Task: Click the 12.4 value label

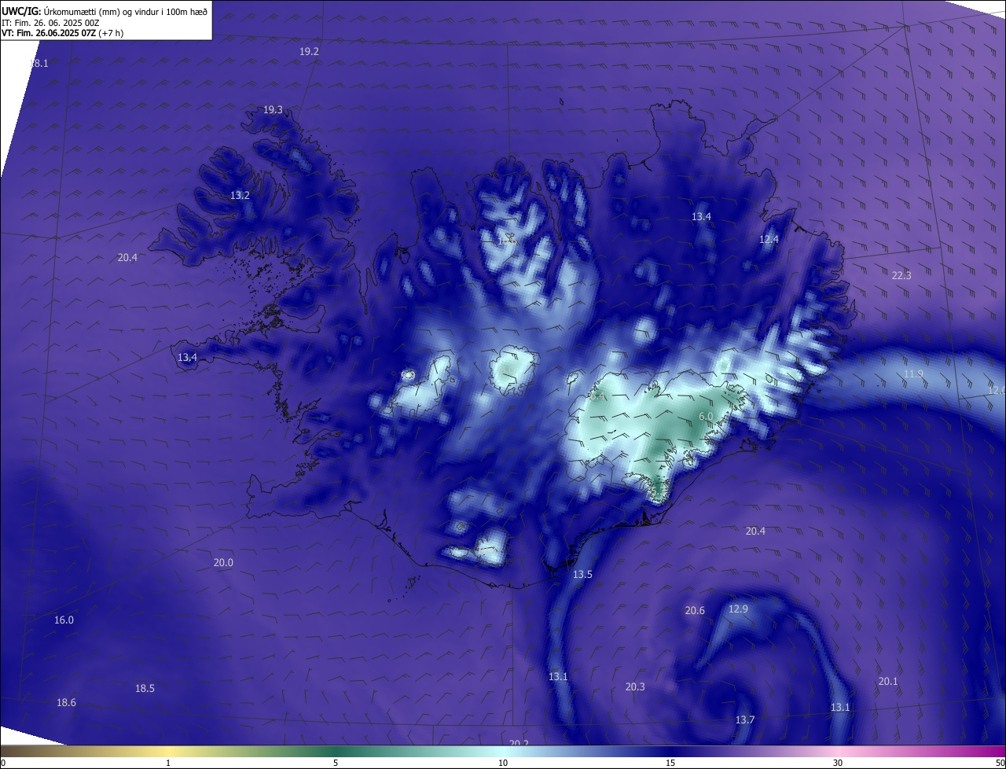Action: (x=769, y=240)
